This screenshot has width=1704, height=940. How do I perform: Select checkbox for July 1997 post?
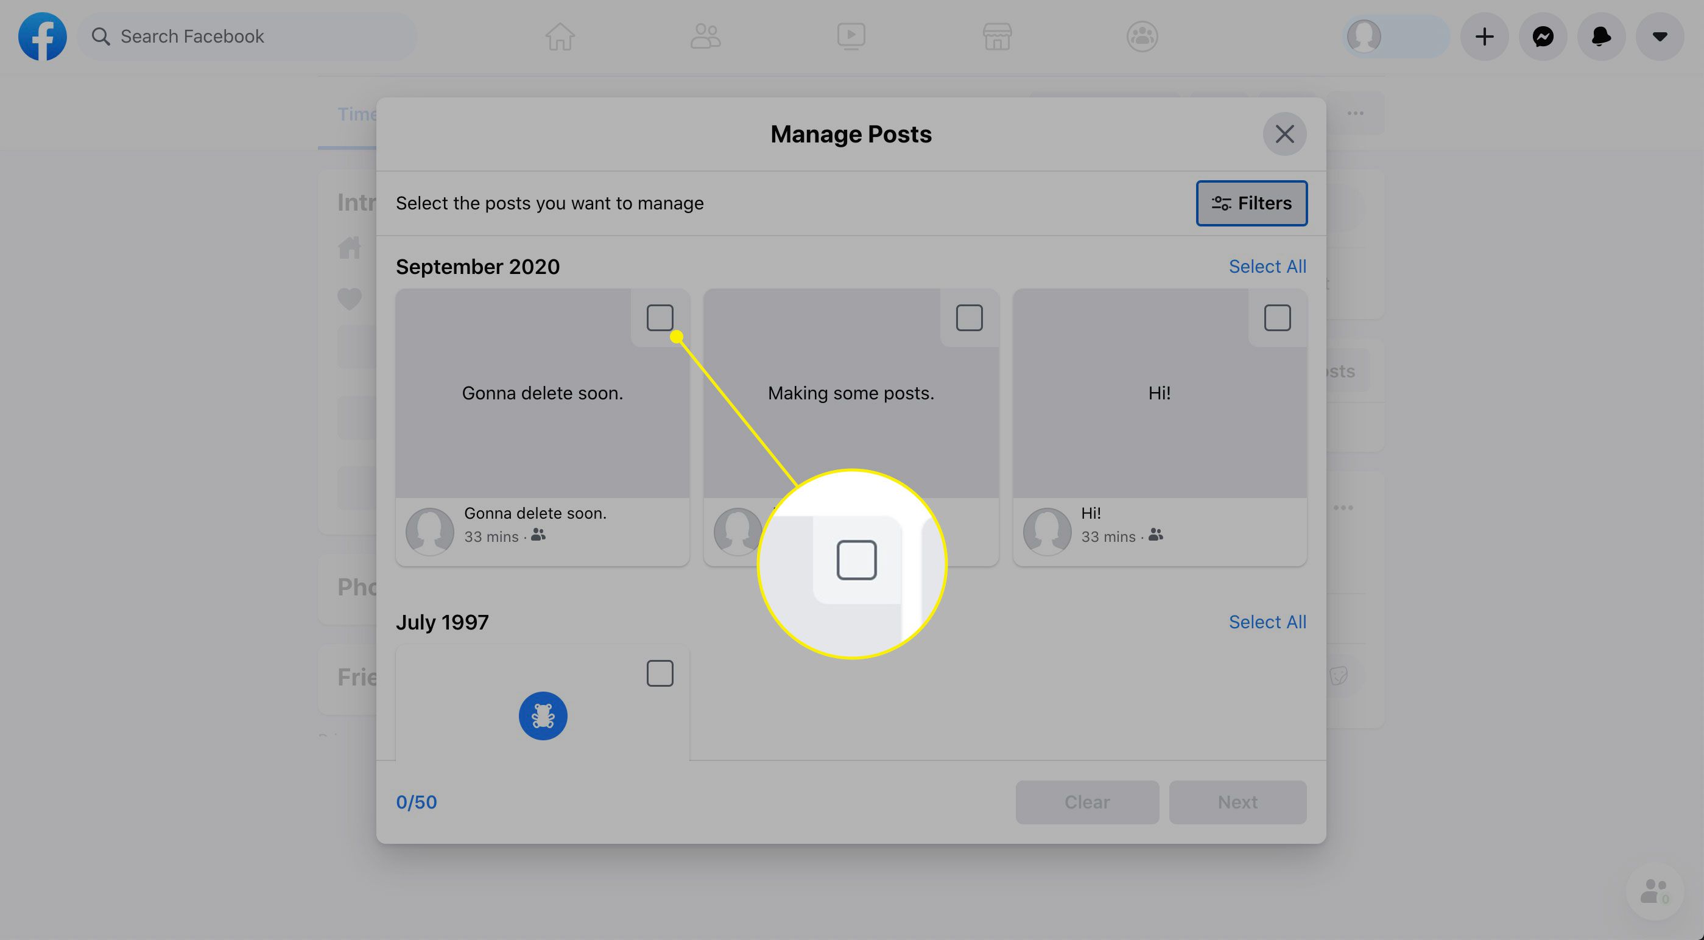660,672
